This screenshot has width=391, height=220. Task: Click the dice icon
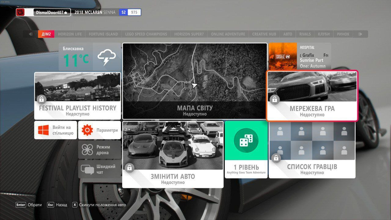click(x=246, y=141)
